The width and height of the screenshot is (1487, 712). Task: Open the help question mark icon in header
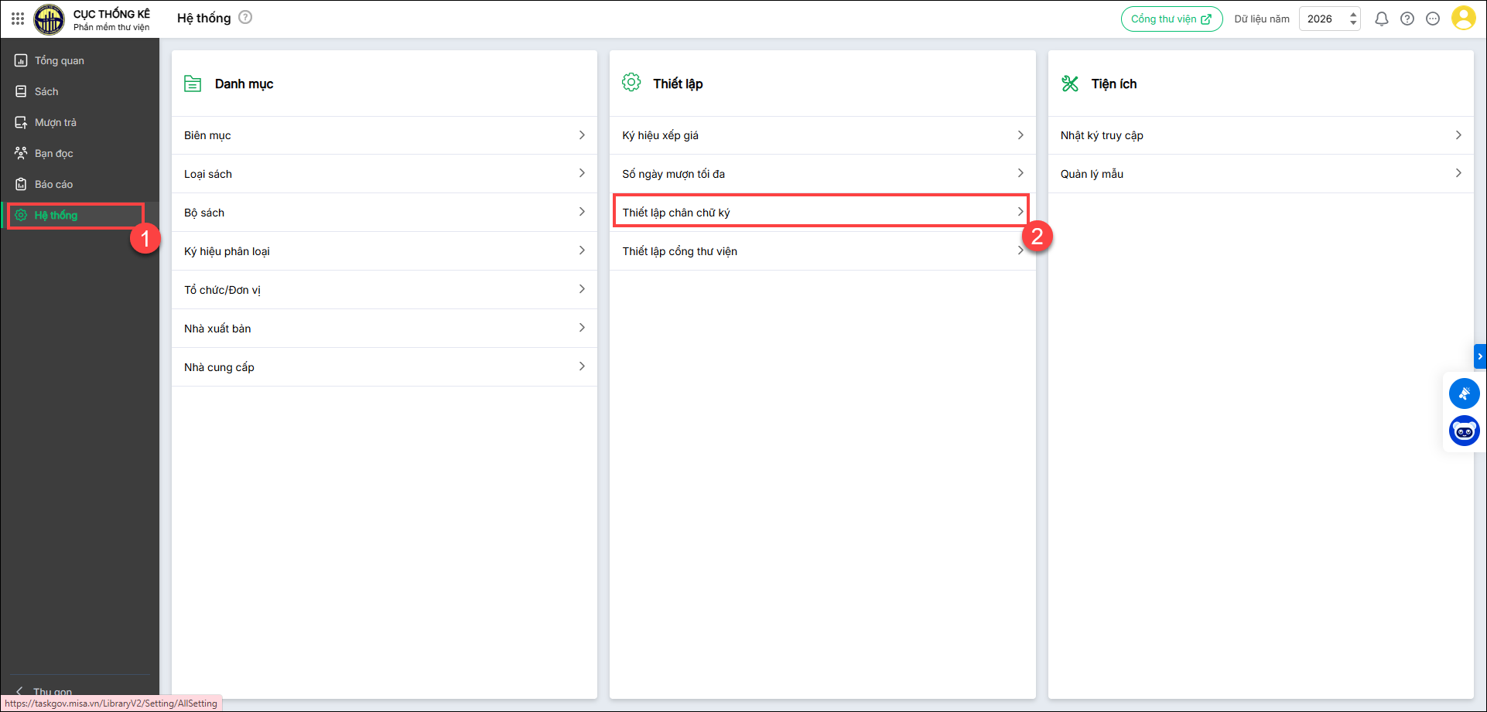(x=1407, y=19)
